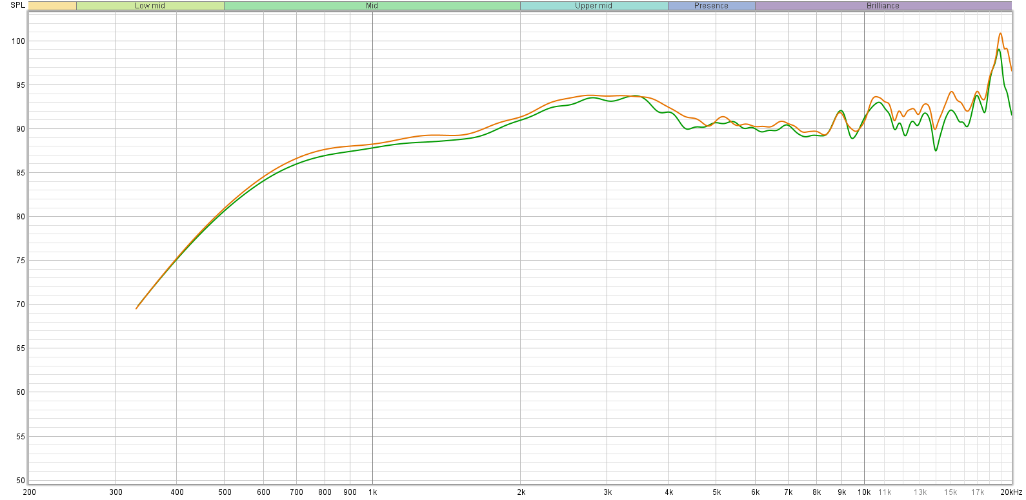Click the 50 dB axis value

tap(21, 481)
